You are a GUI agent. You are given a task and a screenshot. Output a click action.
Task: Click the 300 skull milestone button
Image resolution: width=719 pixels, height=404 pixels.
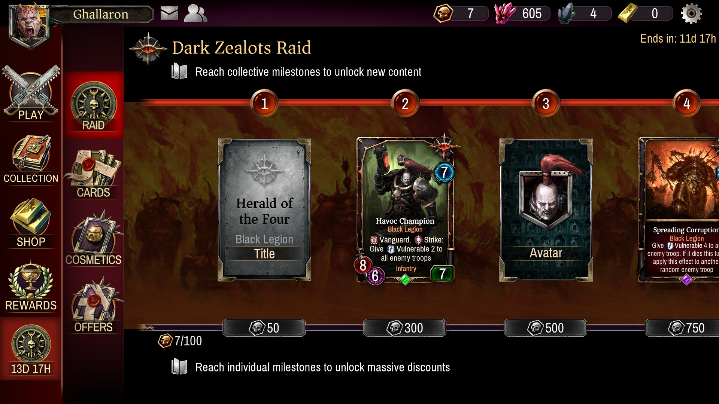coord(405,328)
